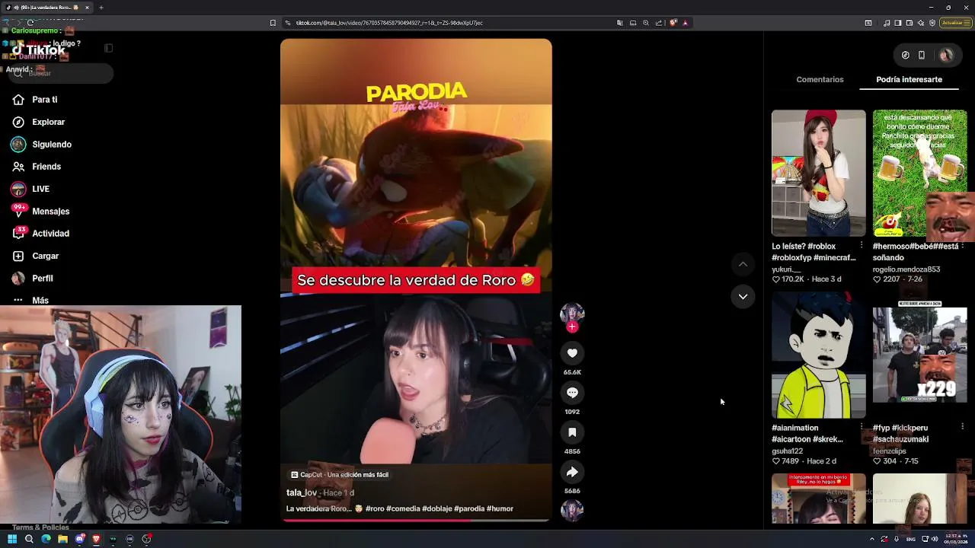Open Mensajes inbox

(50, 212)
